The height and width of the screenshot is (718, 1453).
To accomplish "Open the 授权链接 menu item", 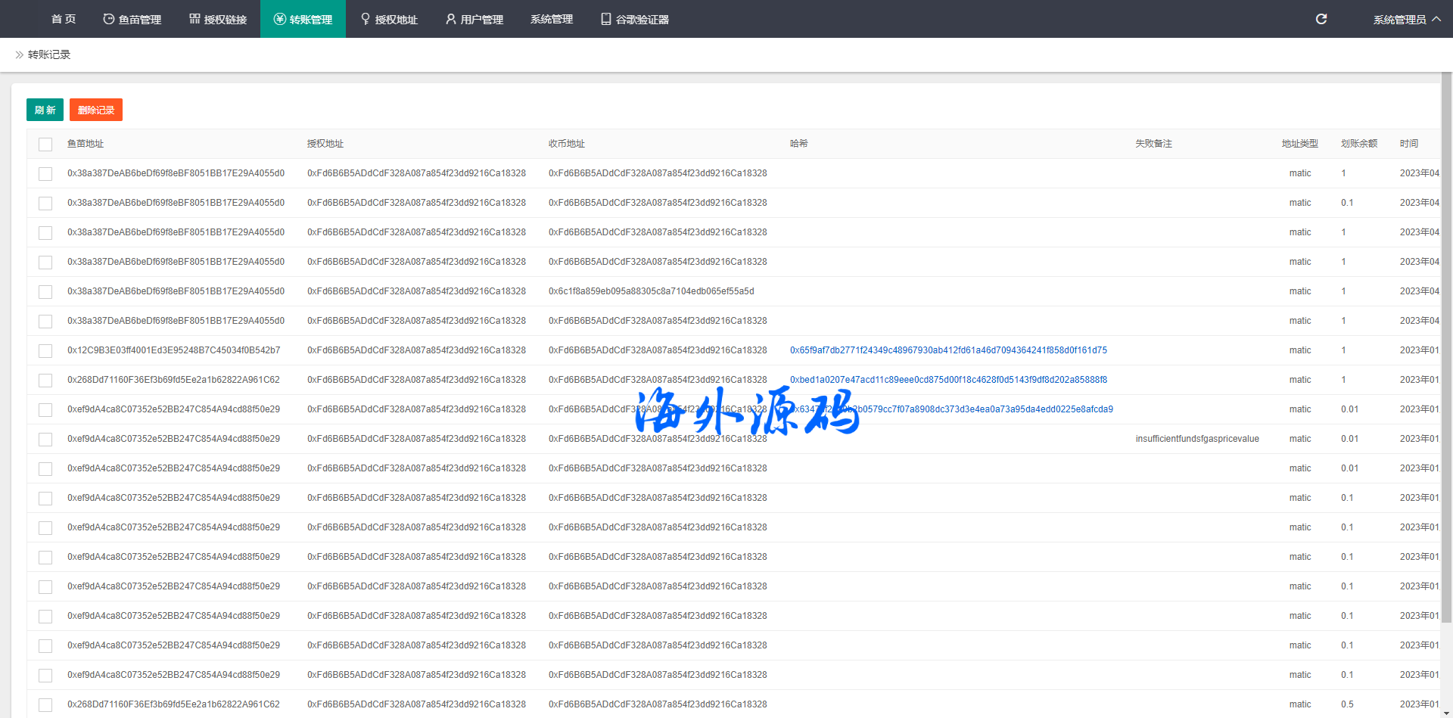I will 226,19.
